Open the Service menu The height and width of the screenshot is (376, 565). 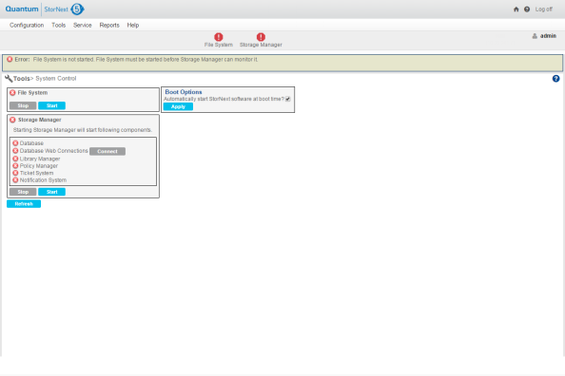tap(82, 26)
